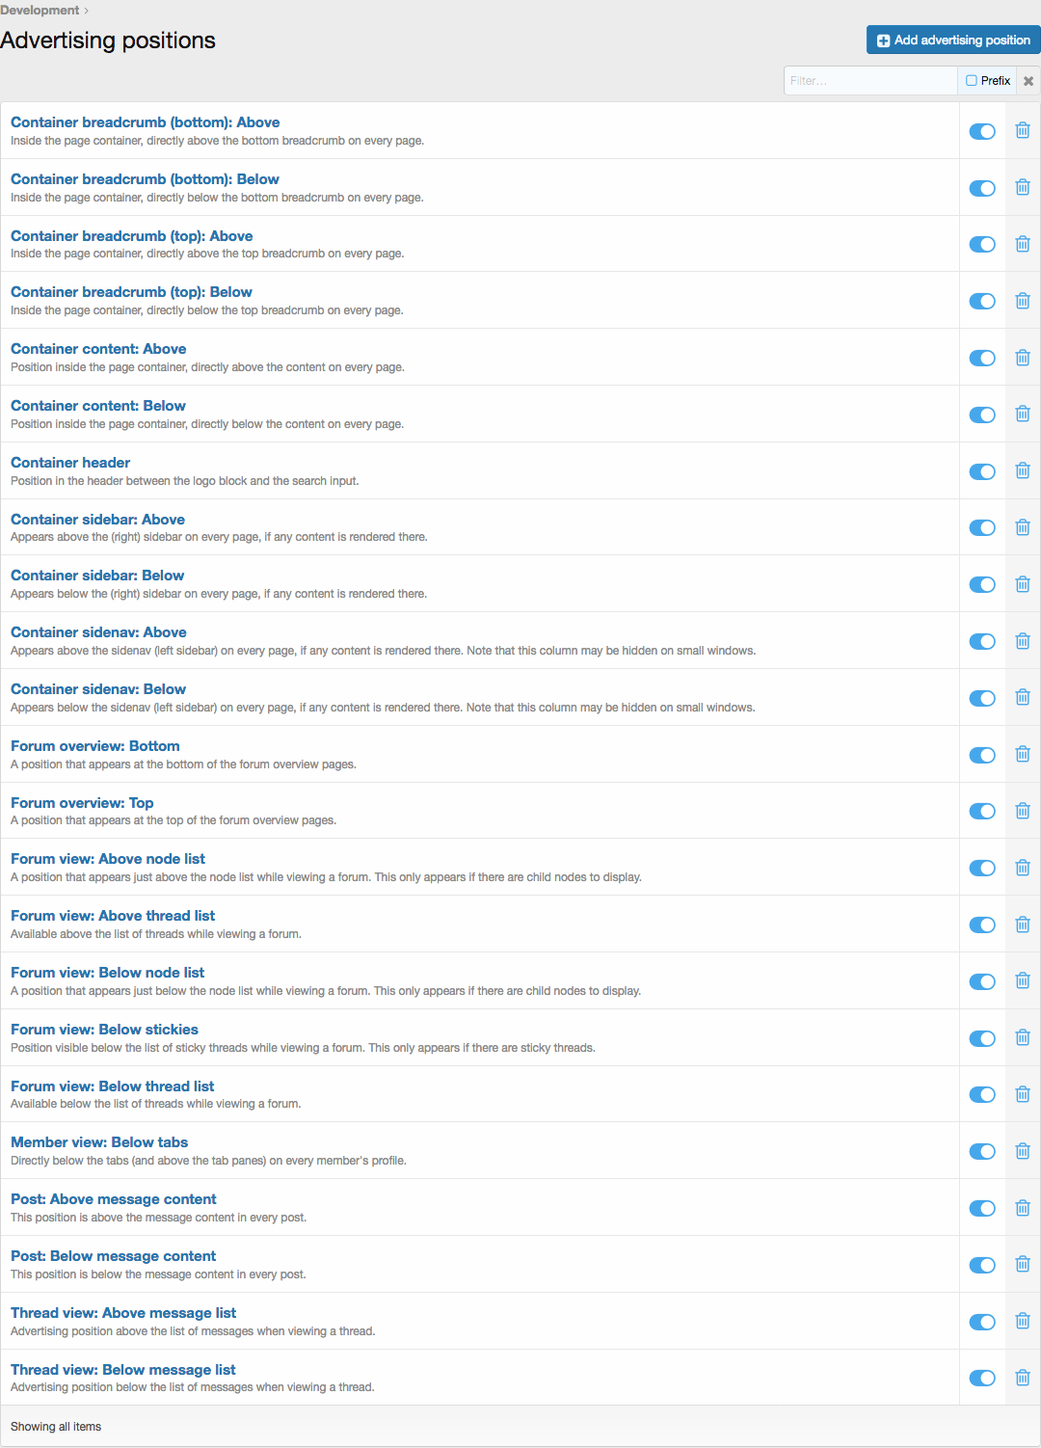The width and height of the screenshot is (1041, 1448).
Task: Disable Post: Above message content toggle
Action: (982, 1209)
